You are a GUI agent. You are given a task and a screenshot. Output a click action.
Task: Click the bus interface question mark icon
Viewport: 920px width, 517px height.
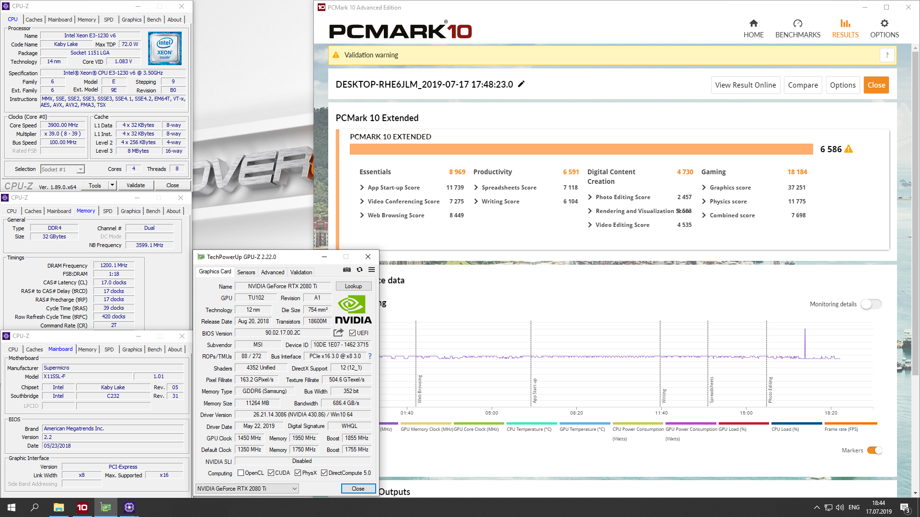click(x=370, y=356)
